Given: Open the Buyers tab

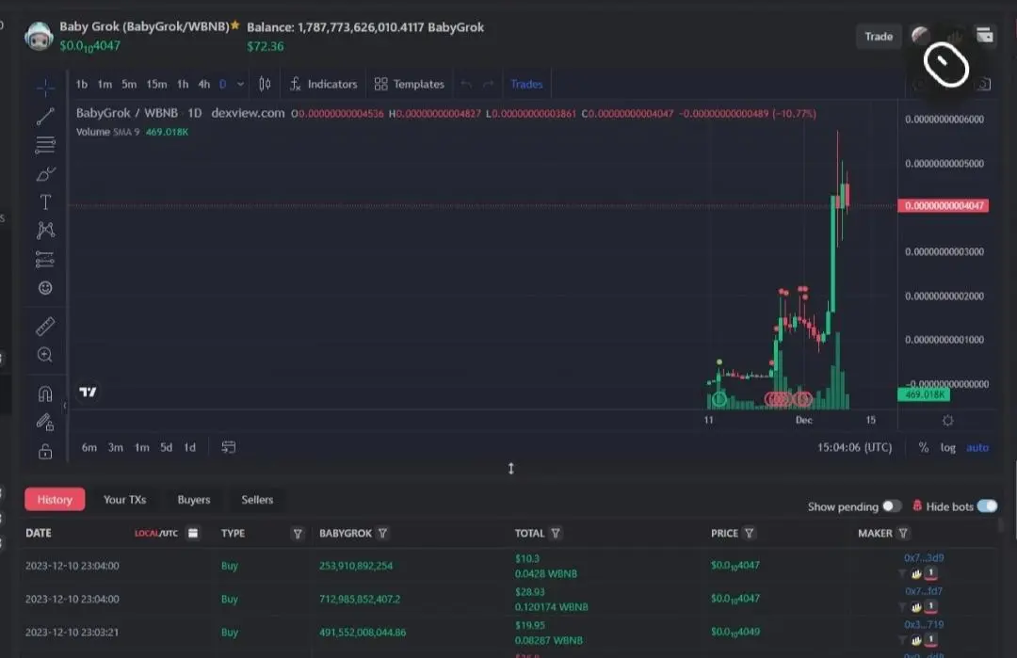Looking at the screenshot, I should [194, 499].
